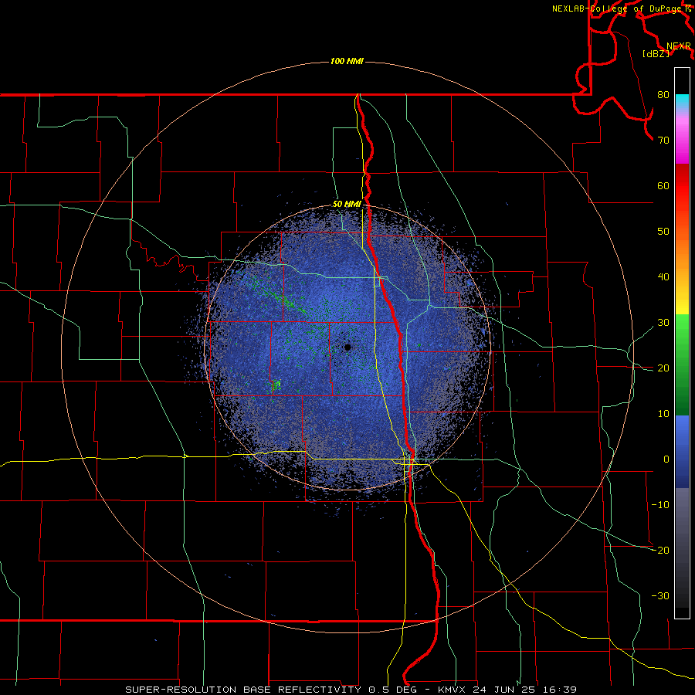Viewport: 695px width, 695px height.
Task: Click the NEXR label near the top right
Action: tap(679, 46)
